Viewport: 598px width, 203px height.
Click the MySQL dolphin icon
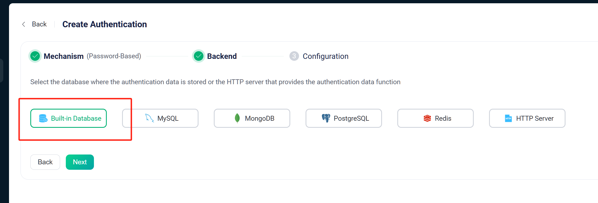(149, 118)
